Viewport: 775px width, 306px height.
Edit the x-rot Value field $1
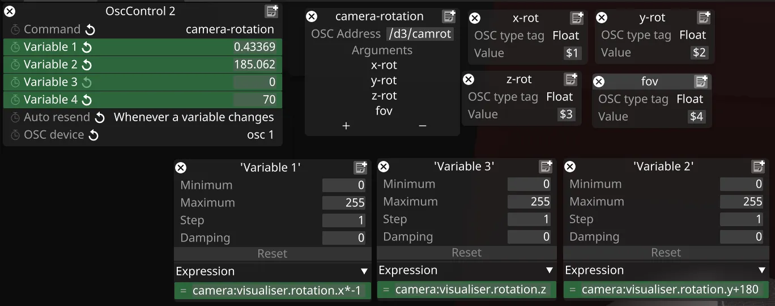click(x=573, y=53)
